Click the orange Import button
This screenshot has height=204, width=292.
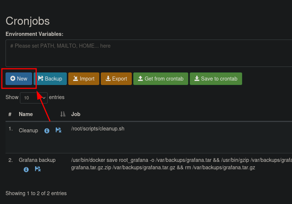[84, 79]
